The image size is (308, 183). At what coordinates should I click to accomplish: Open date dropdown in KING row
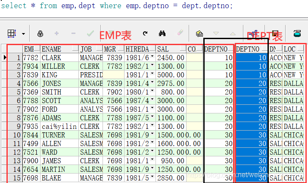pos(152,73)
